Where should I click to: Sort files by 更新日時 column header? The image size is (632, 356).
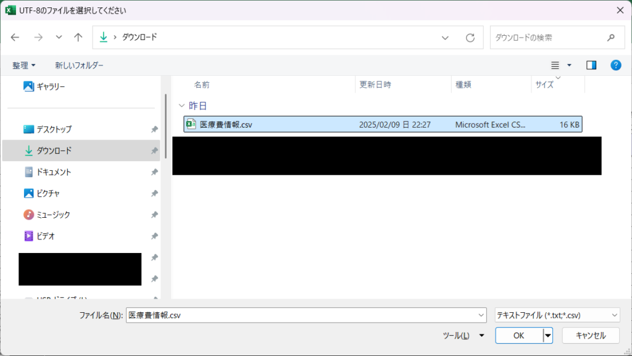[x=375, y=85]
